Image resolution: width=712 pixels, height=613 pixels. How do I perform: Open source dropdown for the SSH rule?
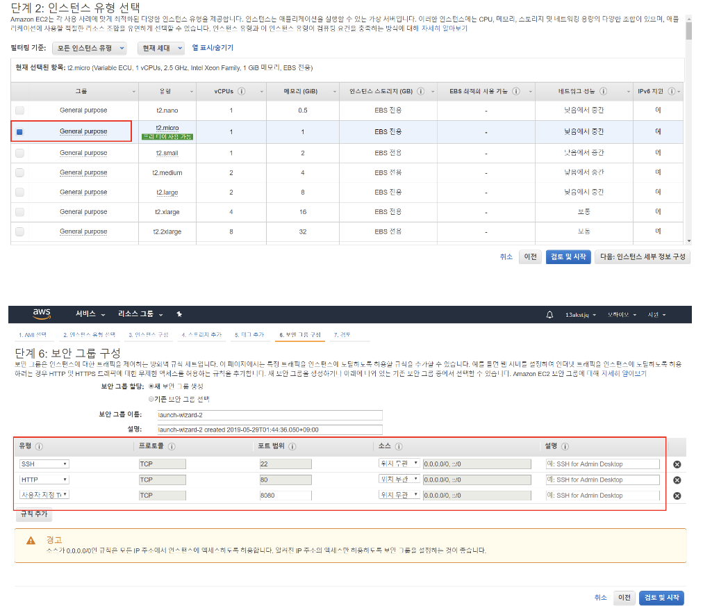pyautogui.click(x=399, y=464)
